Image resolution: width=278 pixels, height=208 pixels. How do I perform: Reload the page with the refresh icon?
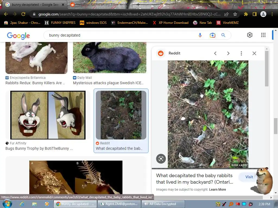tap(23, 14)
